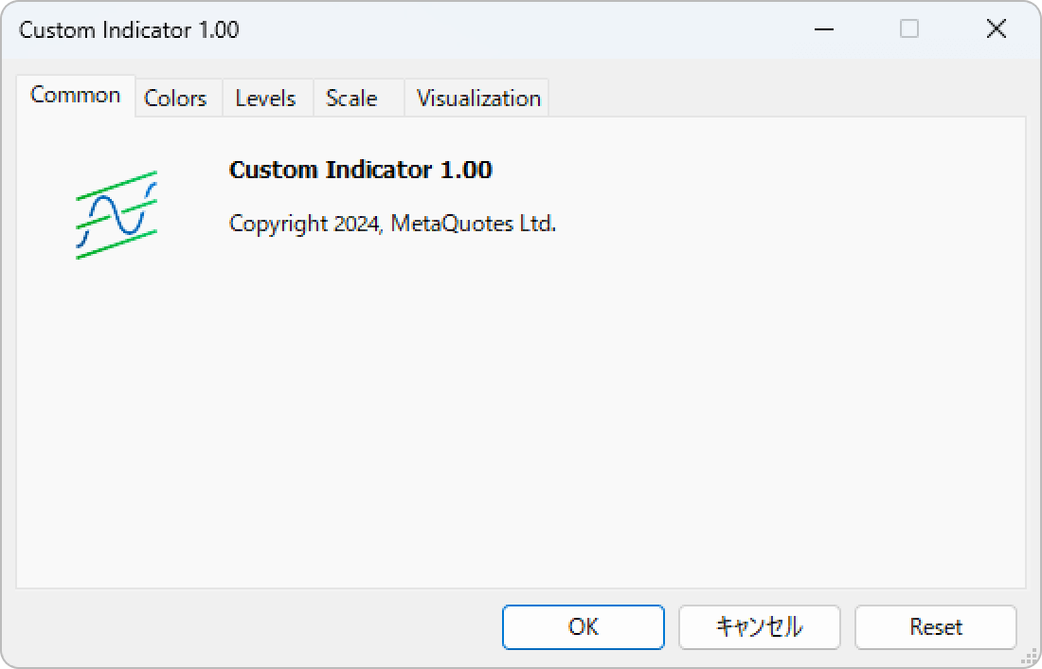This screenshot has width=1042, height=669.
Task: Minimize the Custom Indicator dialog
Action: click(x=824, y=29)
